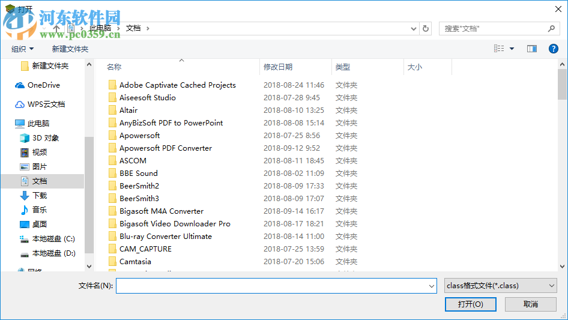The height and width of the screenshot is (320, 568).
Task: Click the 搜索"文档" search box
Action: point(499,29)
